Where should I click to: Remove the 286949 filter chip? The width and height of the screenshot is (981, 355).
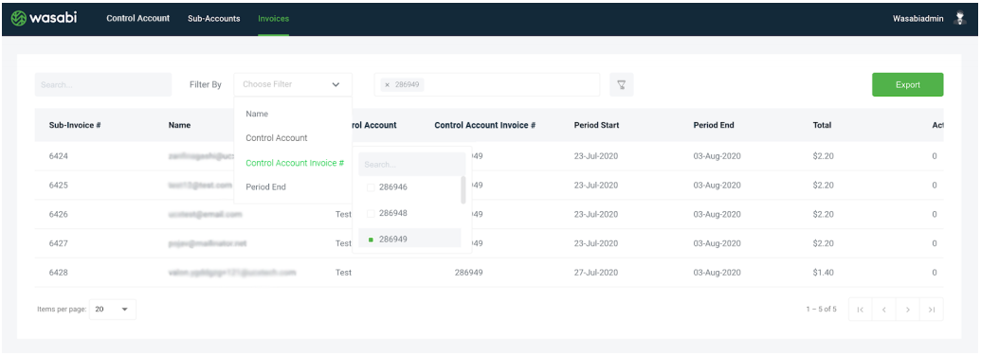pos(387,84)
